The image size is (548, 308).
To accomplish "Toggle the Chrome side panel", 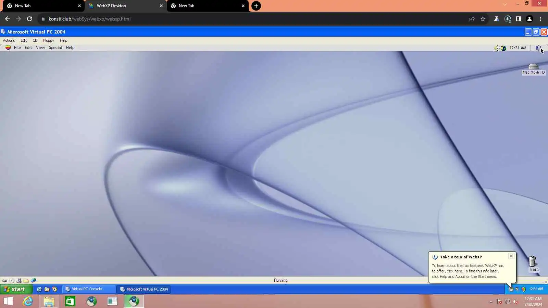I will [x=519, y=19].
